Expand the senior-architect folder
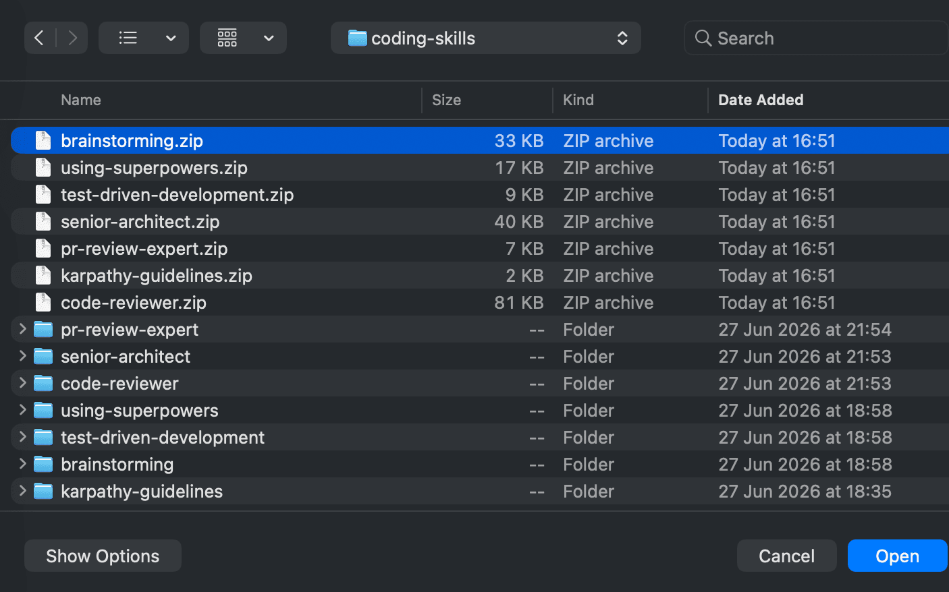 (x=22, y=355)
